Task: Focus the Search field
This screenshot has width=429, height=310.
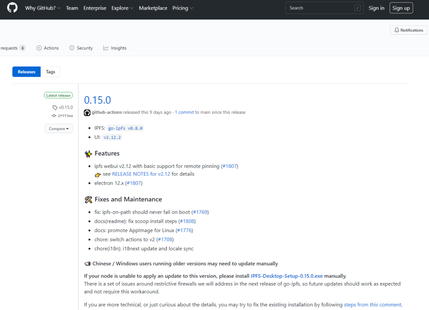Action: click(325, 8)
